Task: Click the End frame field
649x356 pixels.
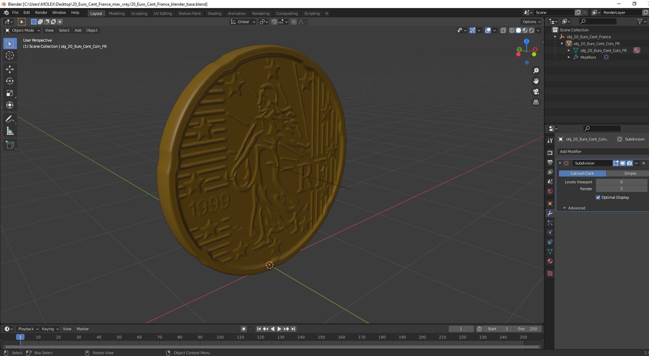Action: [x=527, y=329]
